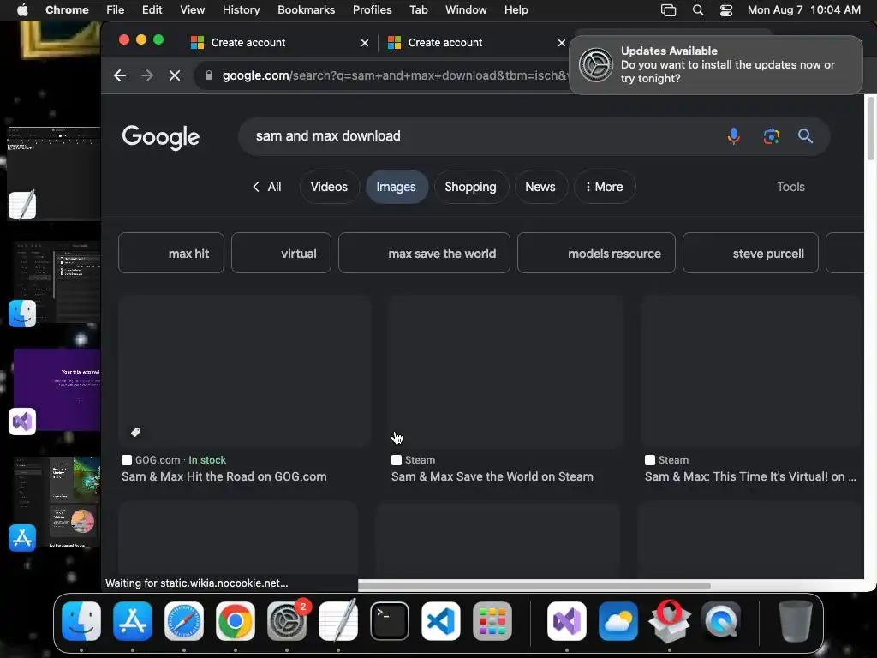
Task: Open the Opera installer box icon in Dock
Action: (x=670, y=621)
